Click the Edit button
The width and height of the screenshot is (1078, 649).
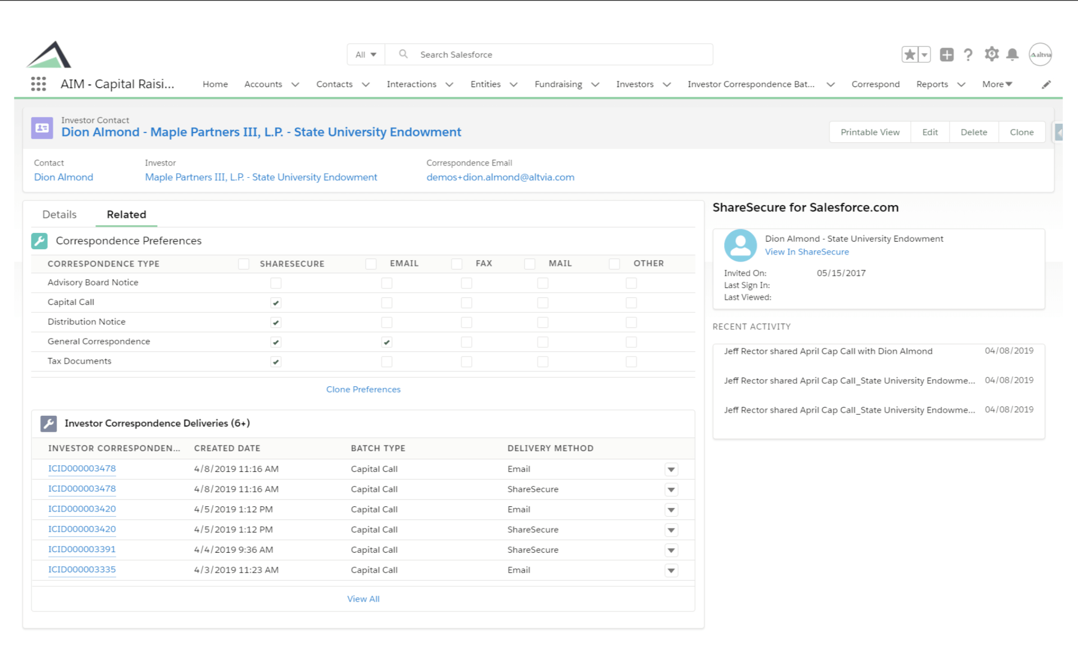930,132
